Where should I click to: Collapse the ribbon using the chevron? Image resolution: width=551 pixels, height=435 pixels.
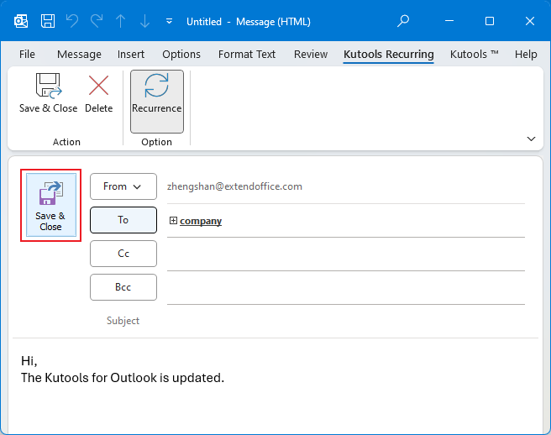tap(531, 139)
